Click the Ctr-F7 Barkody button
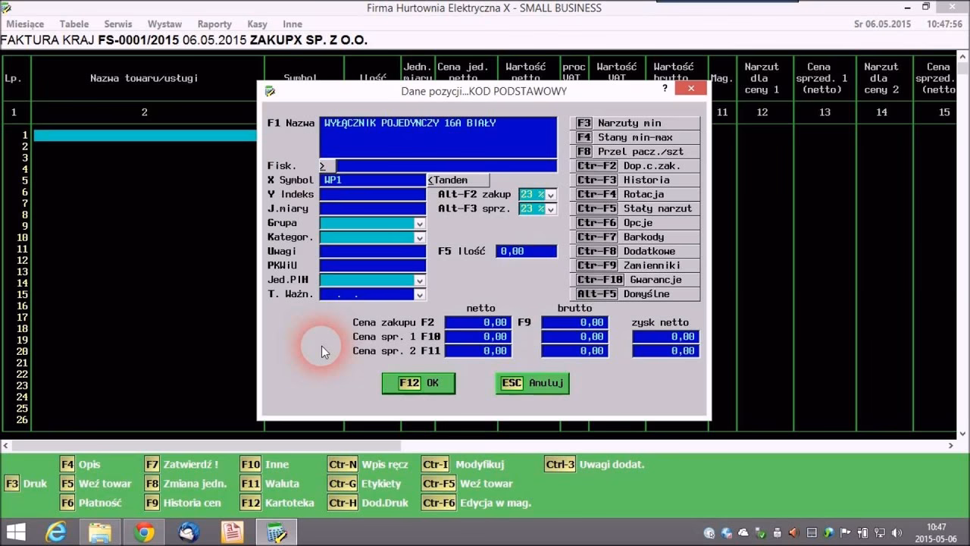This screenshot has height=546, width=970. click(635, 237)
